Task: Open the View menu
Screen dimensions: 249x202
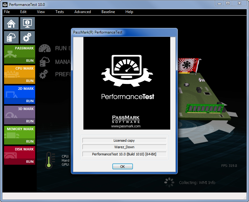Action: click(41, 12)
